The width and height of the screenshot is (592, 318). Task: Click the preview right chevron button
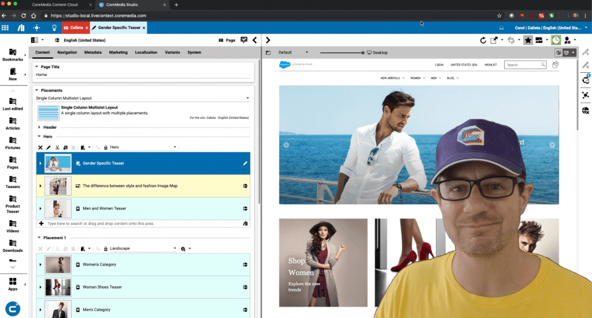click(x=268, y=40)
